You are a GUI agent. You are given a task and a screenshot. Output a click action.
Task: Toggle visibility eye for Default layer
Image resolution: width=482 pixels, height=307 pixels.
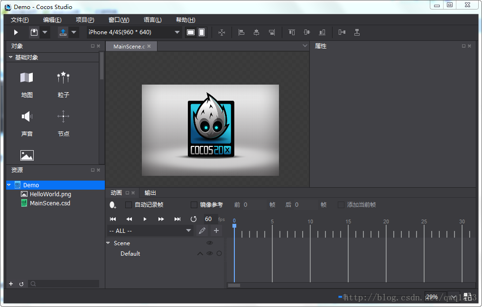click(210, 253)
